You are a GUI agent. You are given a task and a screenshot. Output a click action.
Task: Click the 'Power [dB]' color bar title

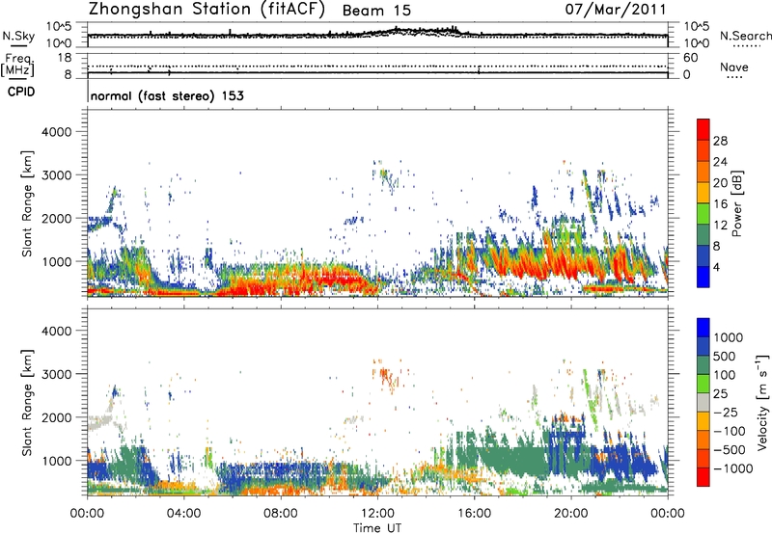(736, 203)
